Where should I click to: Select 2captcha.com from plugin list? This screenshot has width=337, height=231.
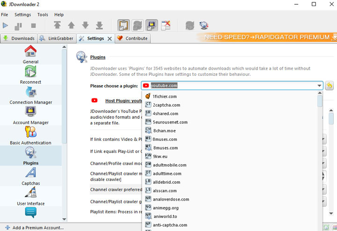(x=229, y=105)
